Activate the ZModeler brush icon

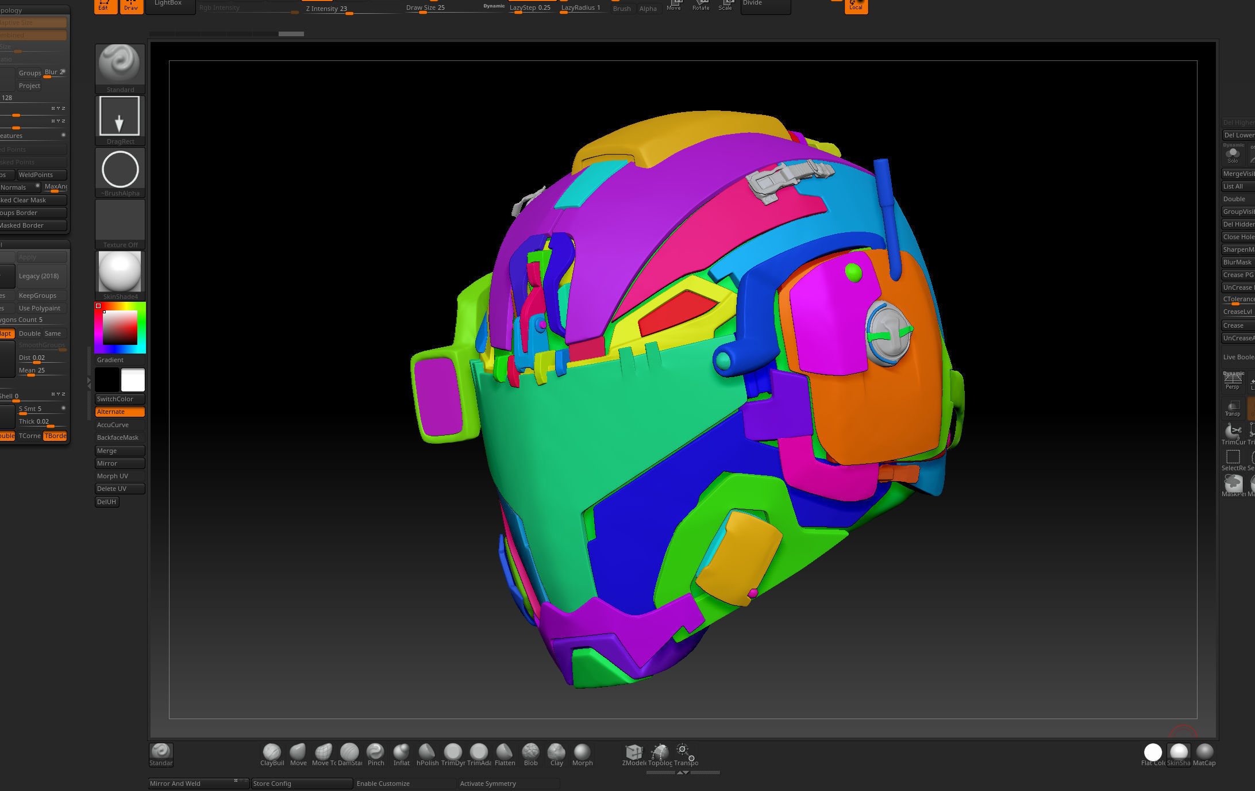[634, 752]
